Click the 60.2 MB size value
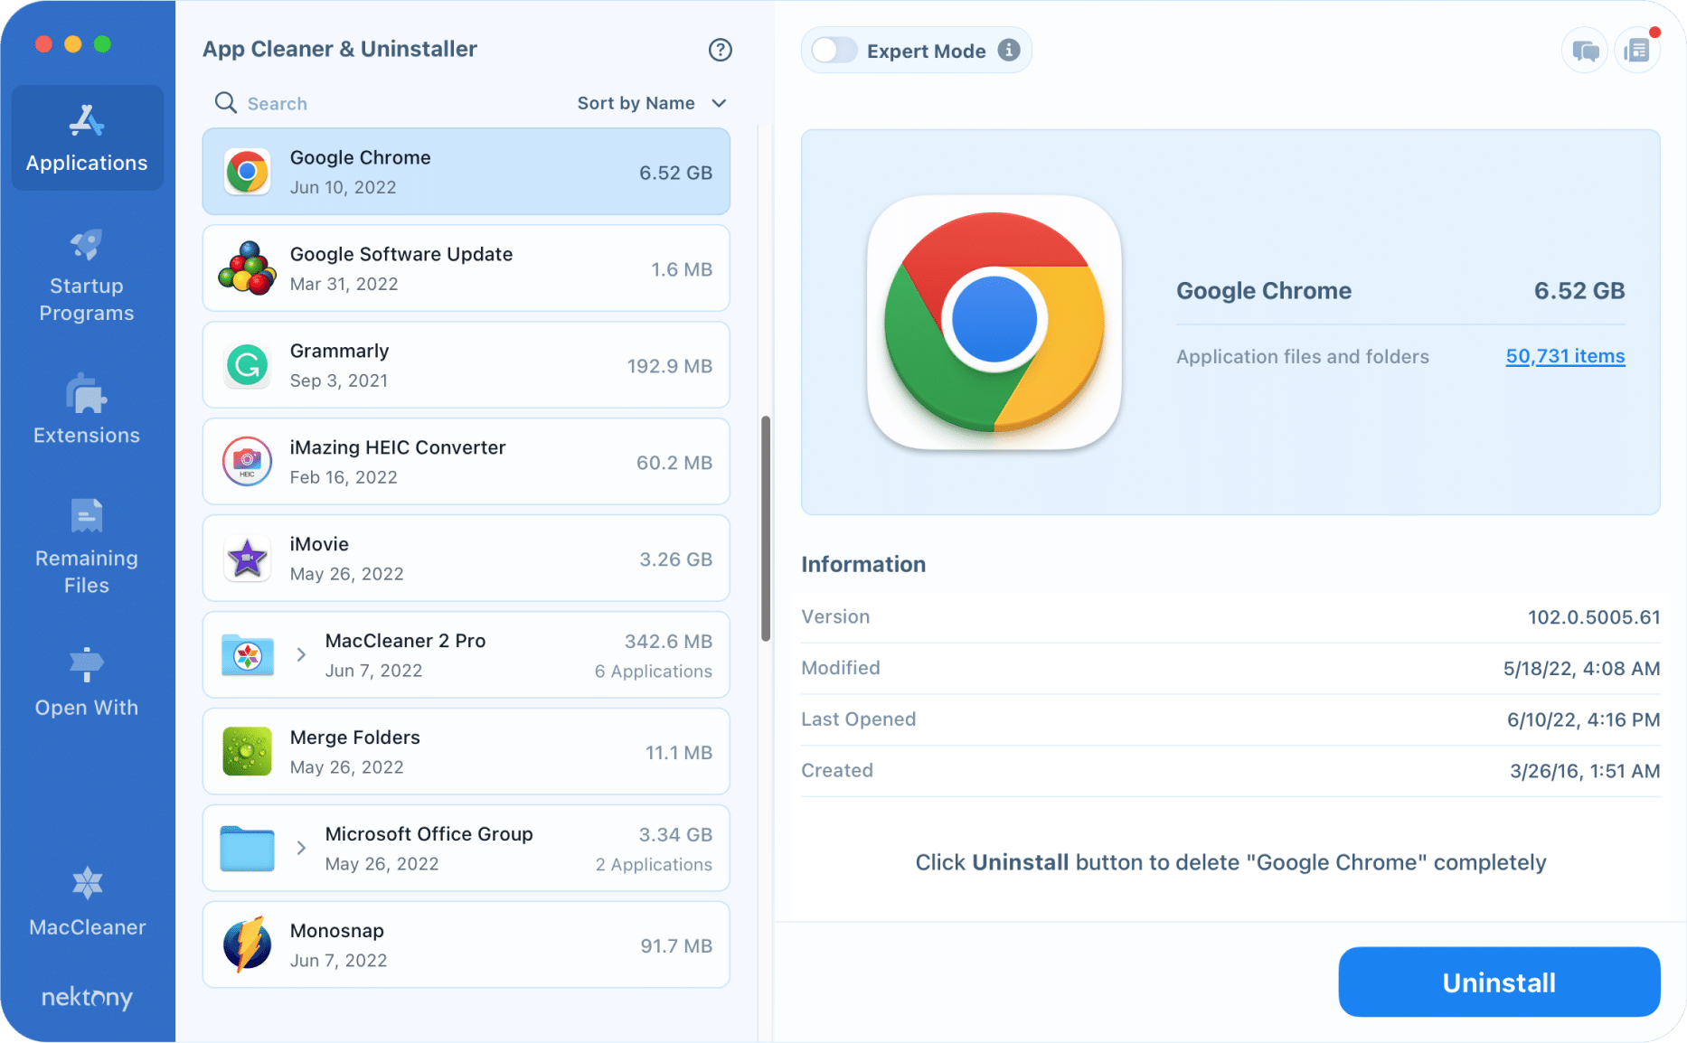This screenshot has height=1043, width=1687. (x=674, y=463)
